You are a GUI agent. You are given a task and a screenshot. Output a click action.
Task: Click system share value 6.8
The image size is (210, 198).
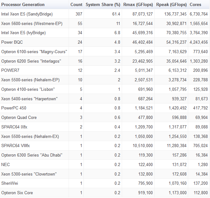pyautogui.click(x=117, y=33)
